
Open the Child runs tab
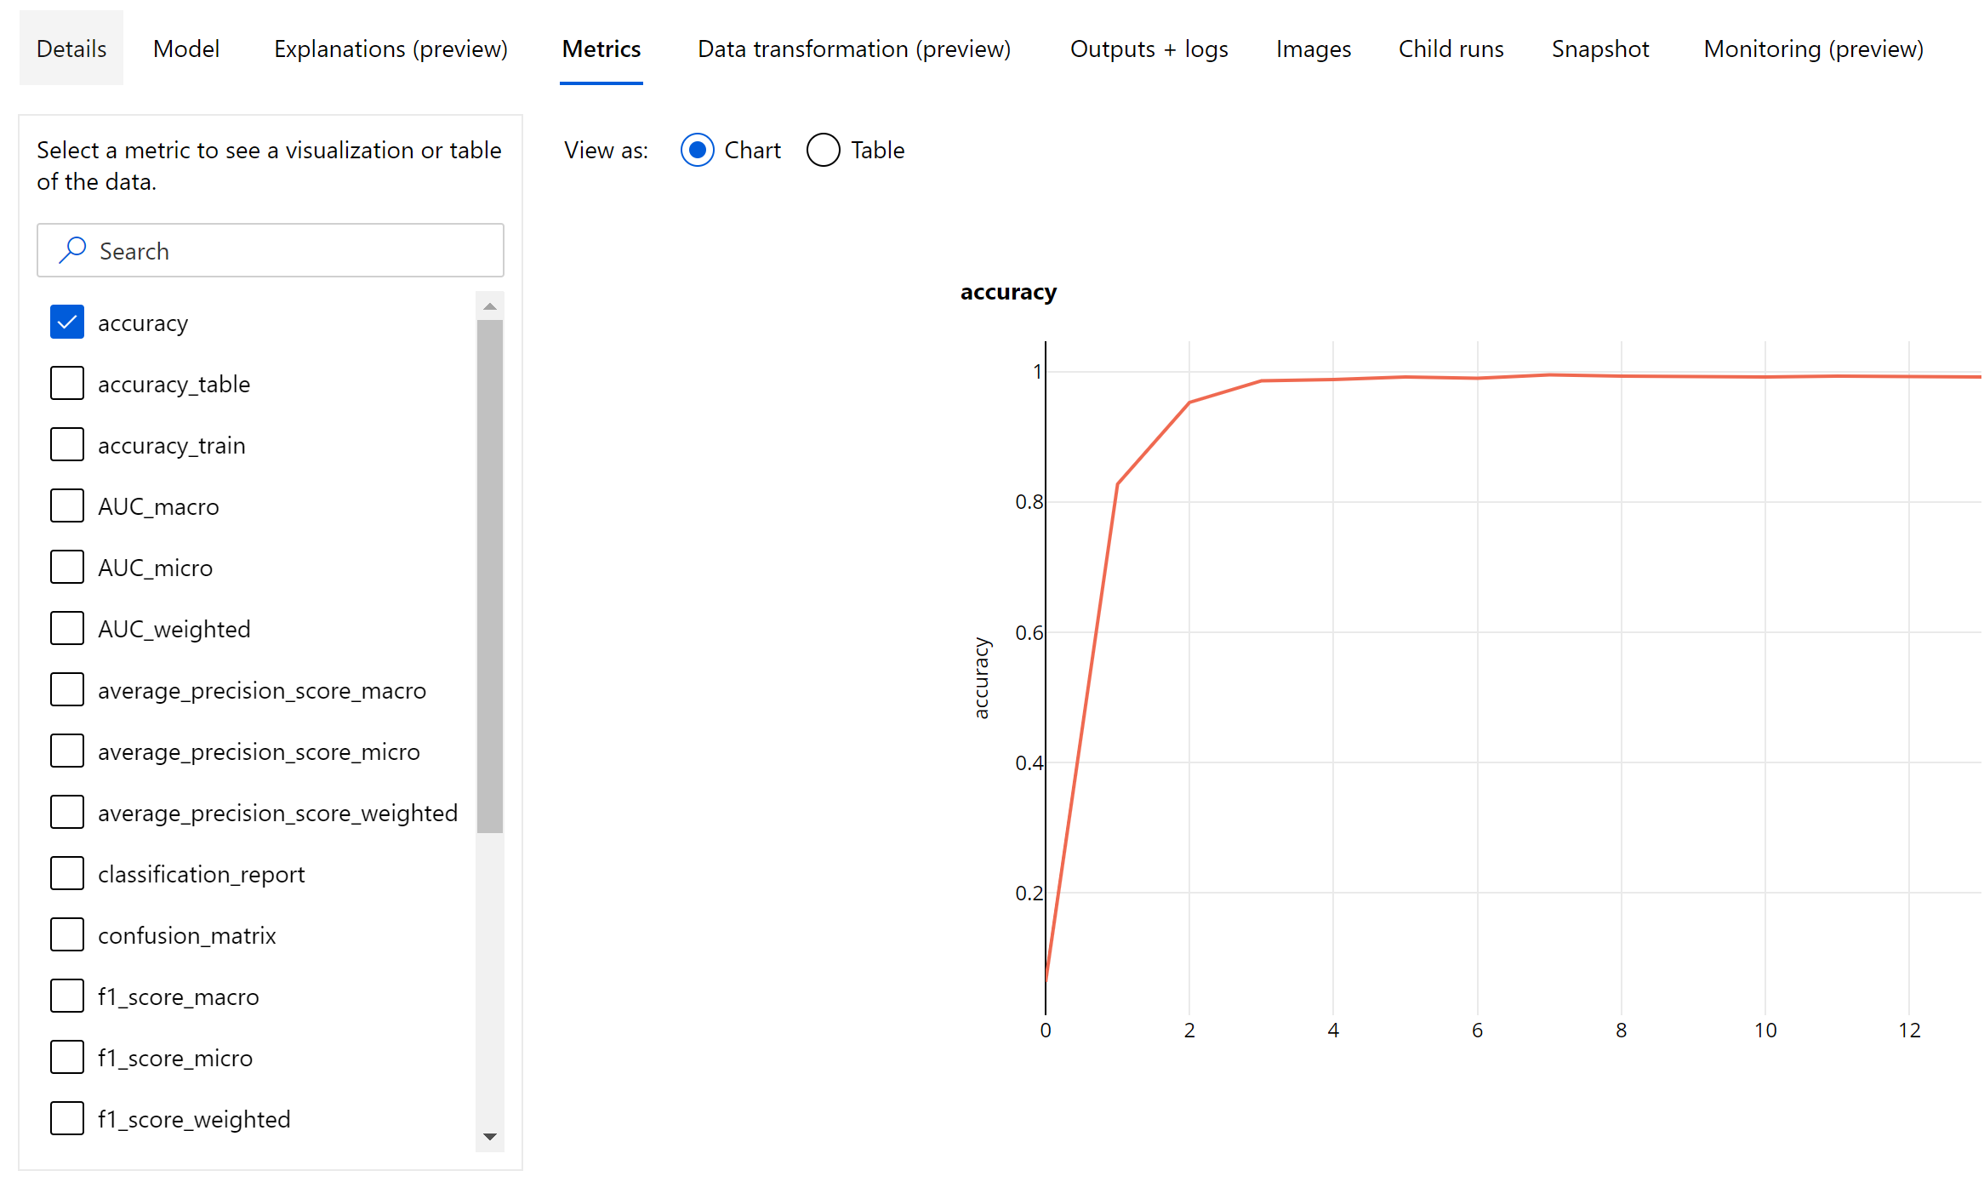1451,48
